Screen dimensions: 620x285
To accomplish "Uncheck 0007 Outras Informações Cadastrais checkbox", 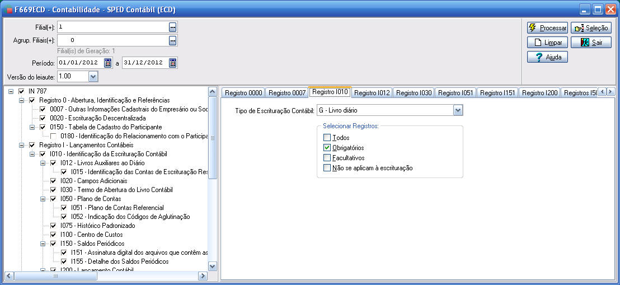I will (x=43, y=109).
